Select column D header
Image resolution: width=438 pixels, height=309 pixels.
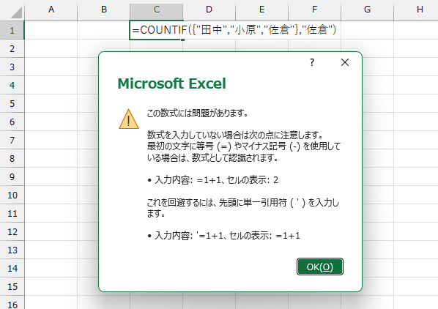click(x=209, y=10)
